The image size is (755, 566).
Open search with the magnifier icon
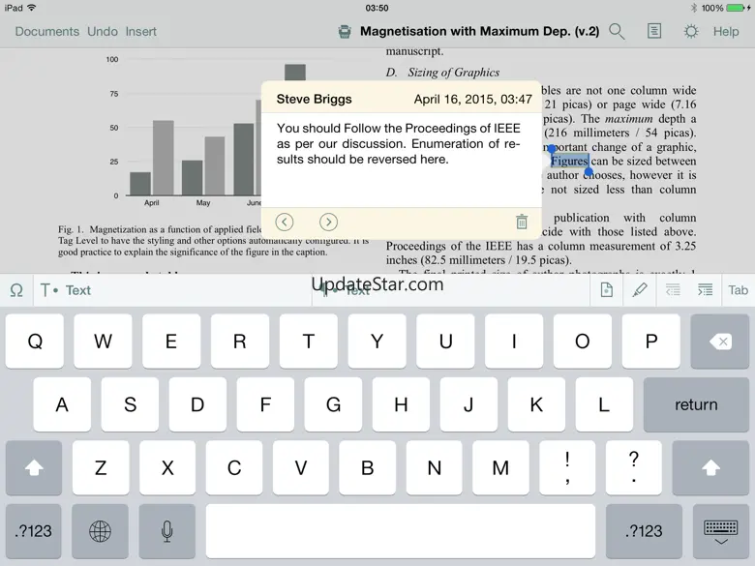tap(617, 32)
